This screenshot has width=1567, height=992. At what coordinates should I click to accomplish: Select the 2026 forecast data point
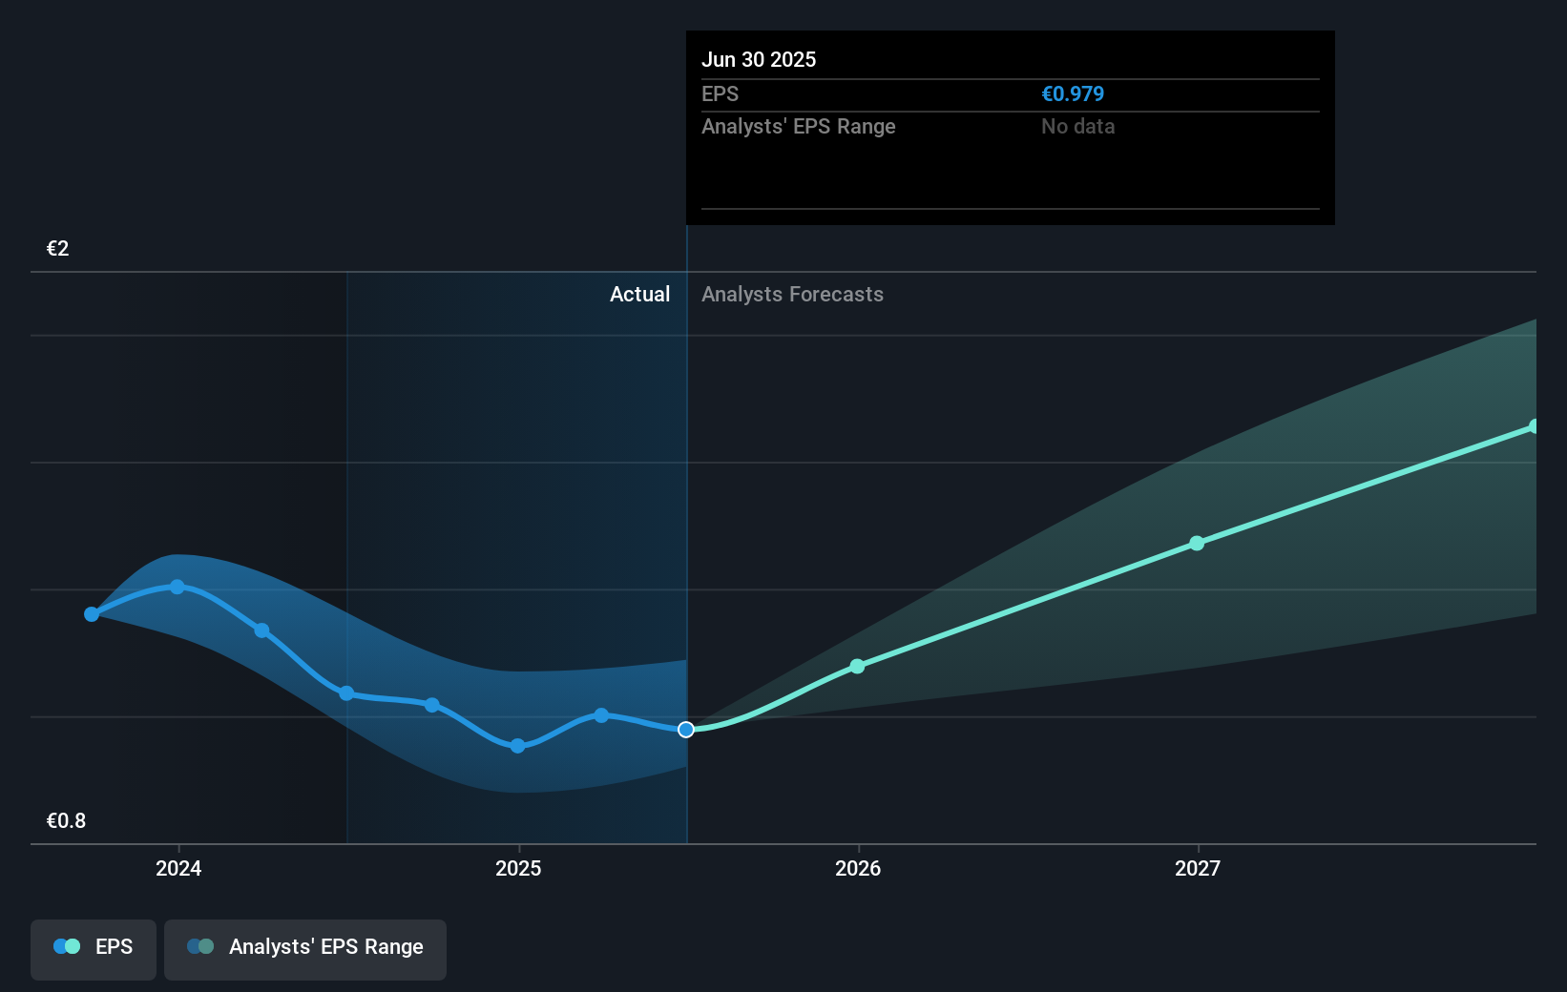(x=857, y=666)
